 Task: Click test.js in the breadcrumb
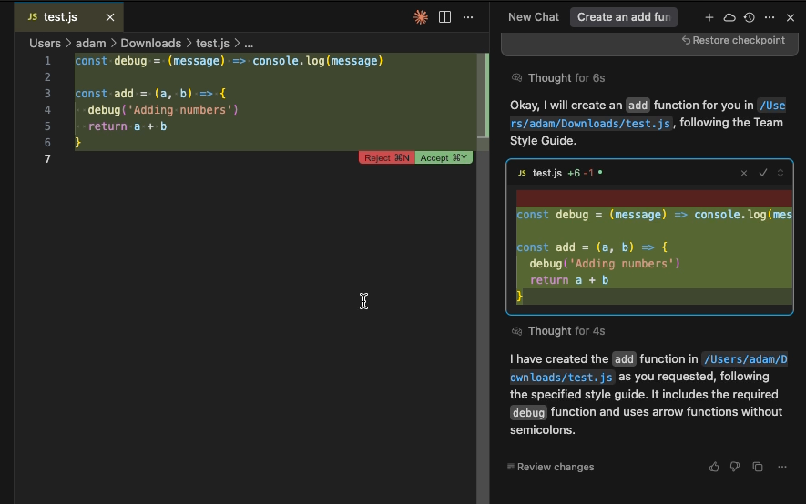[212, 43]
